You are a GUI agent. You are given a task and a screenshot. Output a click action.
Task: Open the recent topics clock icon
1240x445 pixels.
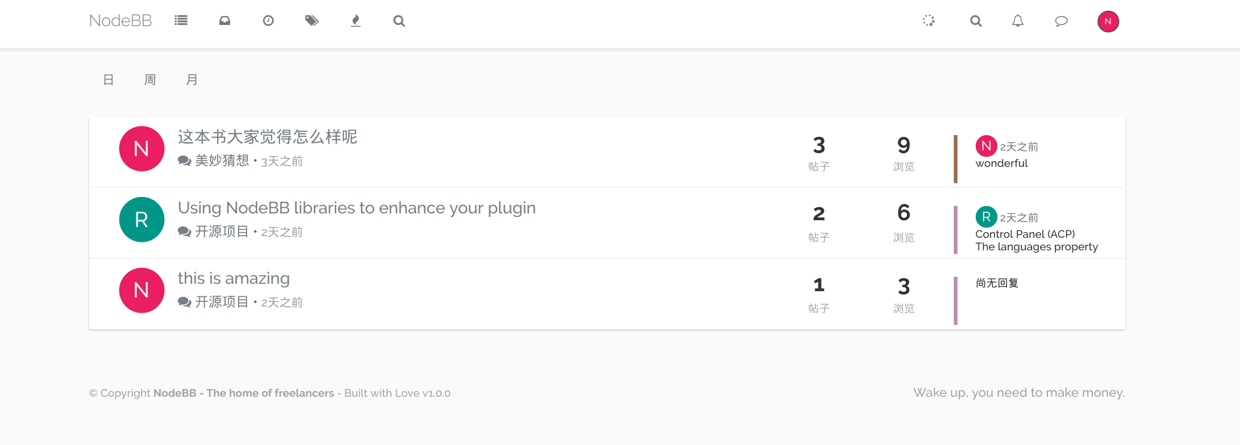point(268,21)
